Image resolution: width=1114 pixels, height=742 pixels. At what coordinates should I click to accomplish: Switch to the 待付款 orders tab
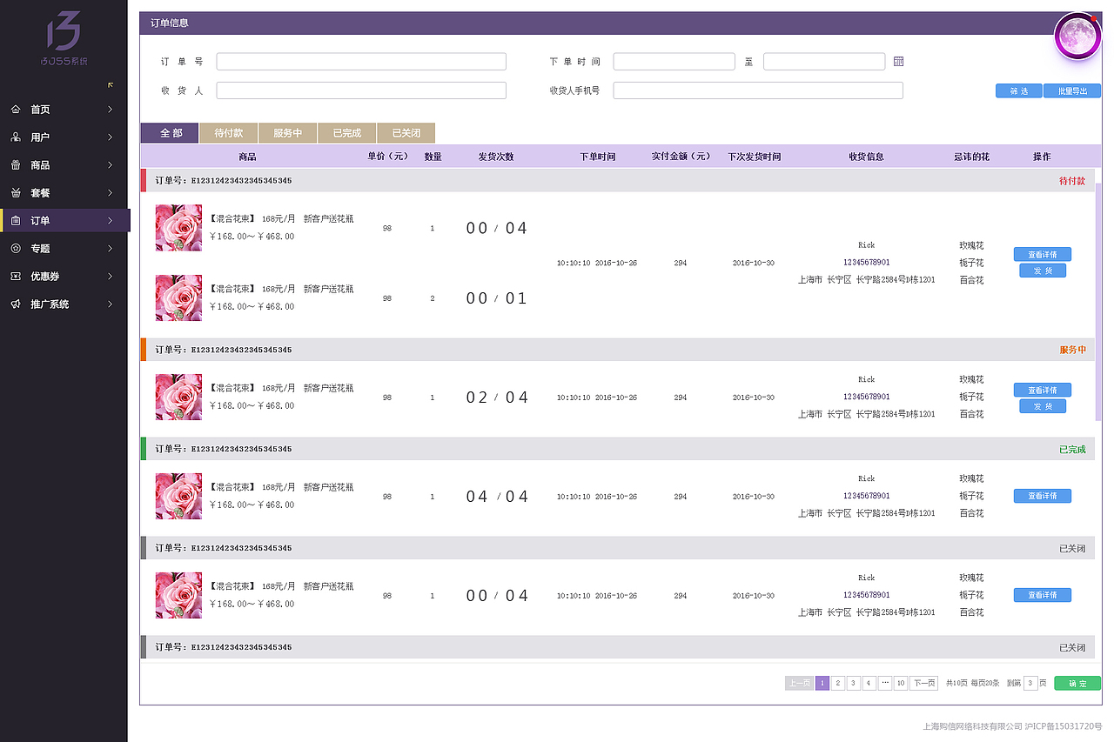228,132
